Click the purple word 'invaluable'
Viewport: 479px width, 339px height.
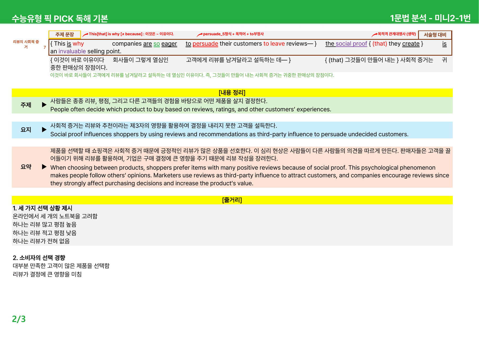(x=72, y=51)
